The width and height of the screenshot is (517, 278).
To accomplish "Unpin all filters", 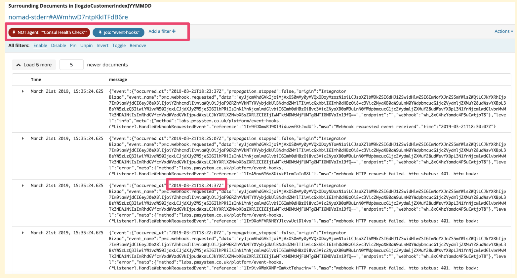I will 86,46.
